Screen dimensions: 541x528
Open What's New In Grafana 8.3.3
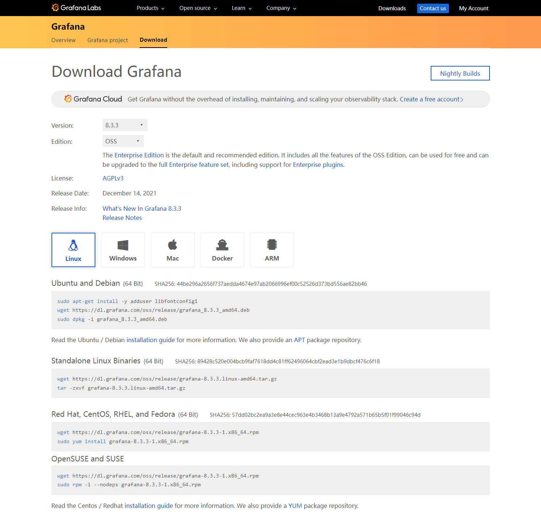point(142,209)
